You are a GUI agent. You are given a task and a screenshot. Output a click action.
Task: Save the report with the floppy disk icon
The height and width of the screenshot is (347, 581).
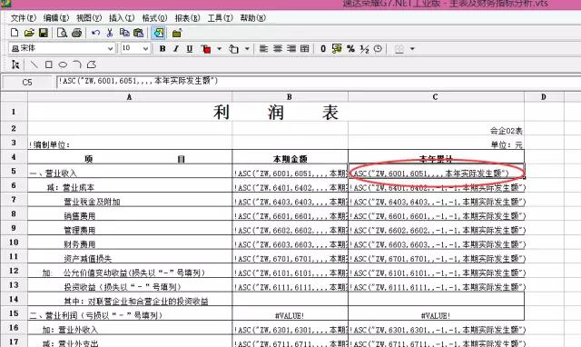[x=44, y=33]
